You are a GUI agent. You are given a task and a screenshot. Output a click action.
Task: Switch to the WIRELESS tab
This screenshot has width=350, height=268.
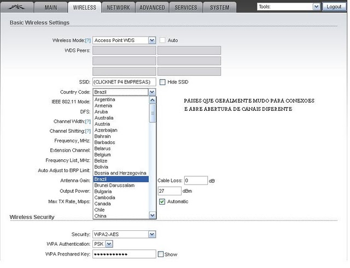click(x=85, y=7)
